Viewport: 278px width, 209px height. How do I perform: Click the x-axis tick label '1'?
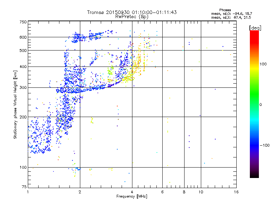tap(28, 192)
